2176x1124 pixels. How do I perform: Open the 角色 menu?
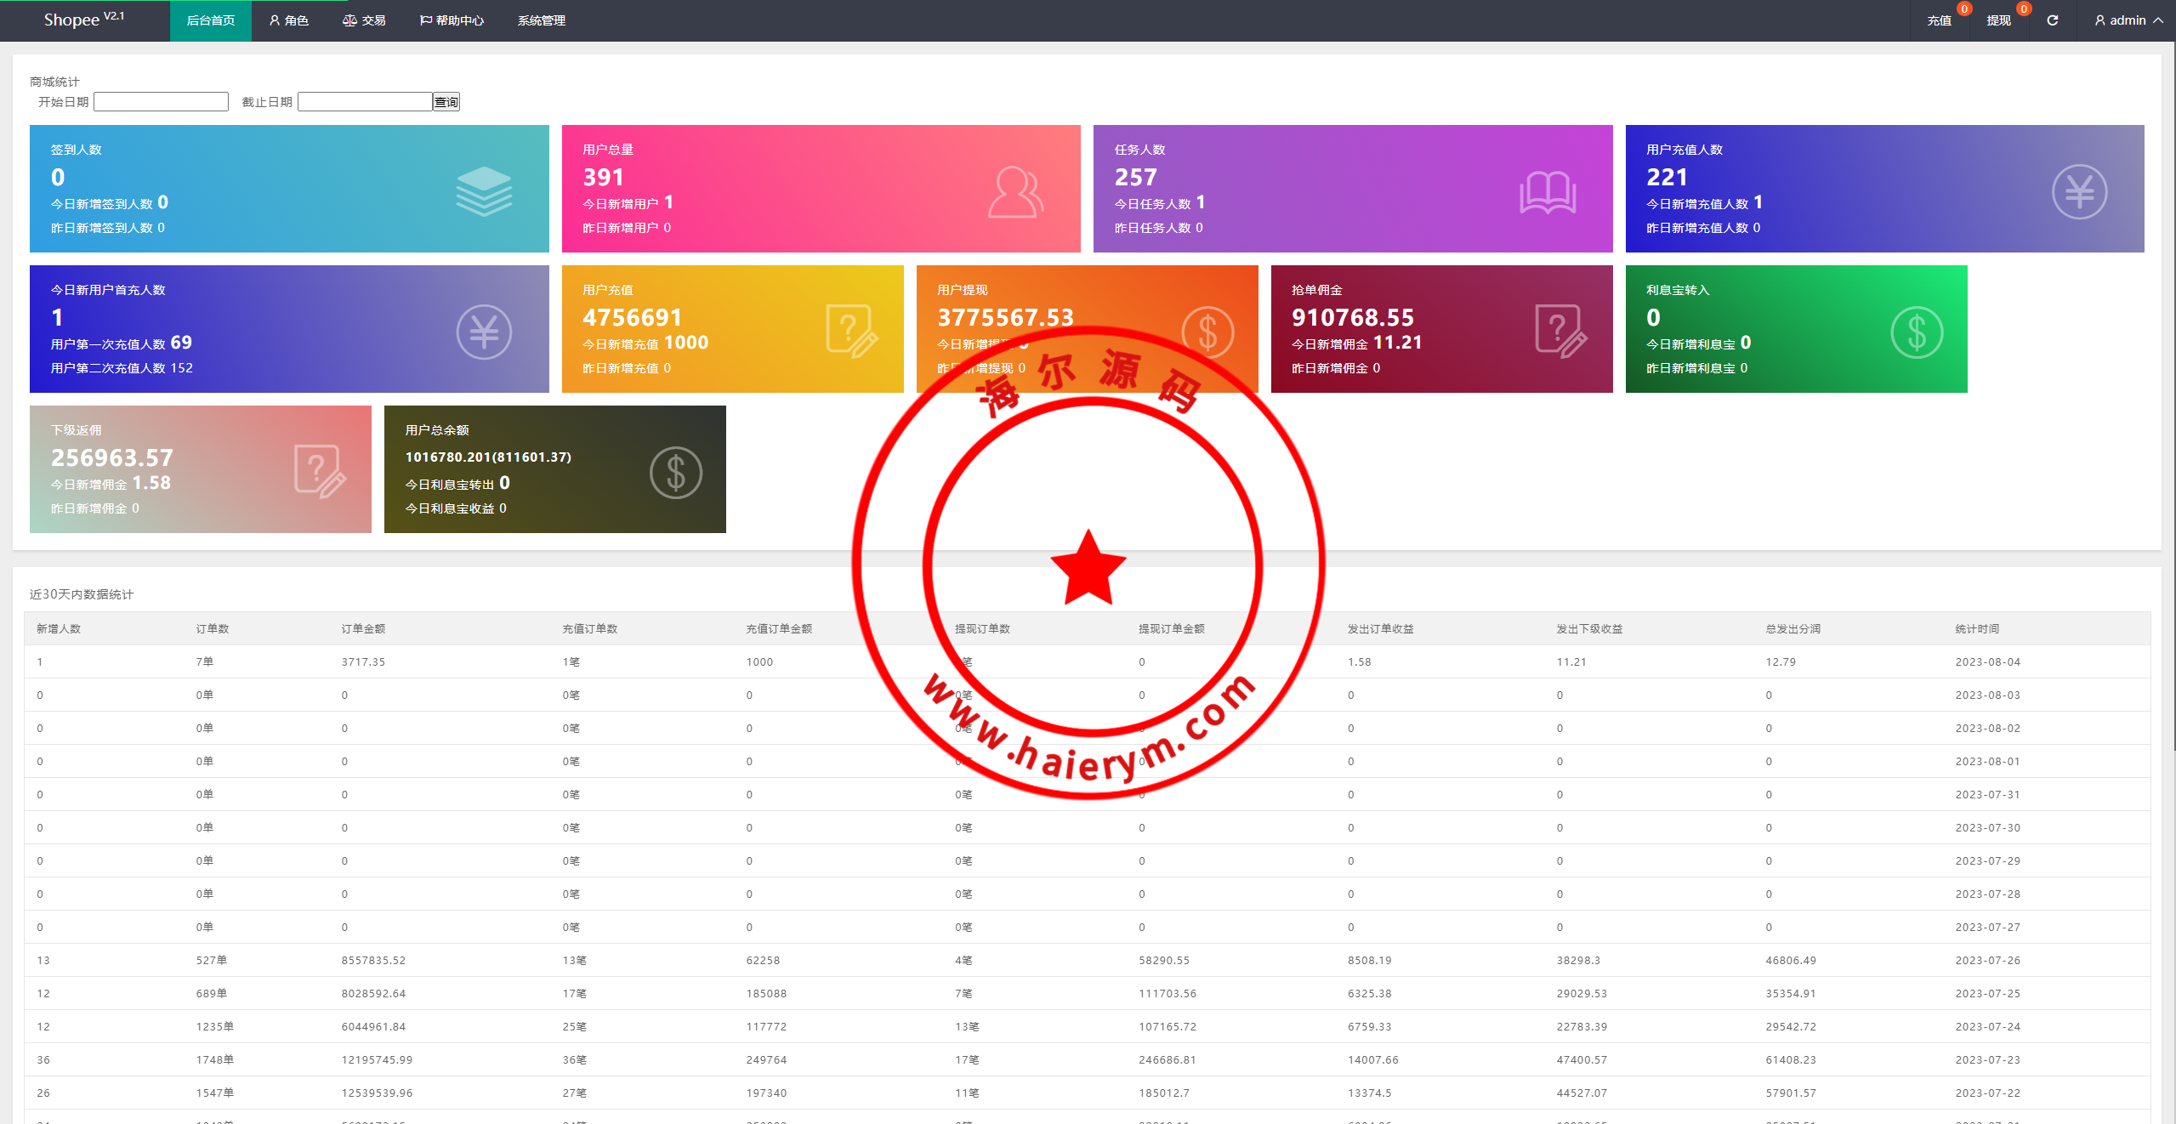click(x=288, y=20)
